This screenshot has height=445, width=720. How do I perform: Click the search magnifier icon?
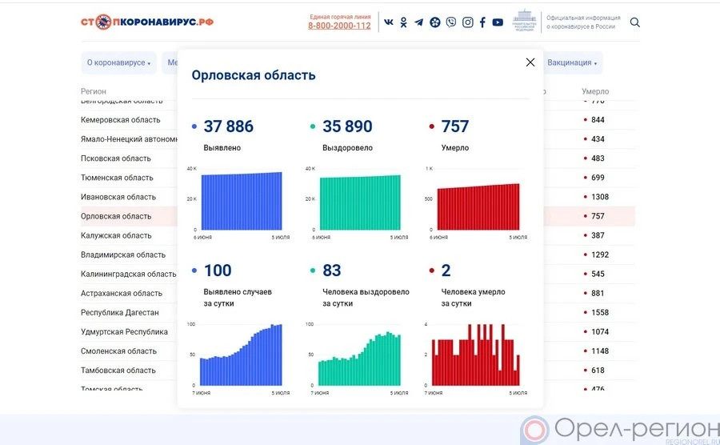[x=635, y=22]
